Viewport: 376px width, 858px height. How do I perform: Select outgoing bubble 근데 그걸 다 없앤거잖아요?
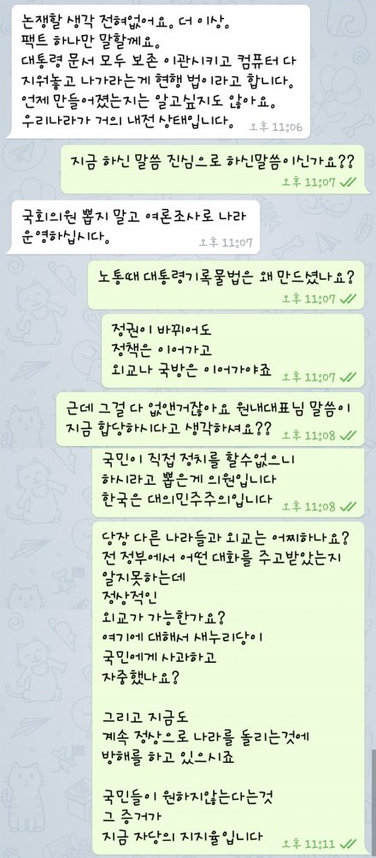(210, 419)
